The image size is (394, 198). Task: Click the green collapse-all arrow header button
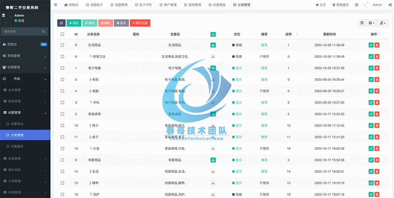(213, 34)
